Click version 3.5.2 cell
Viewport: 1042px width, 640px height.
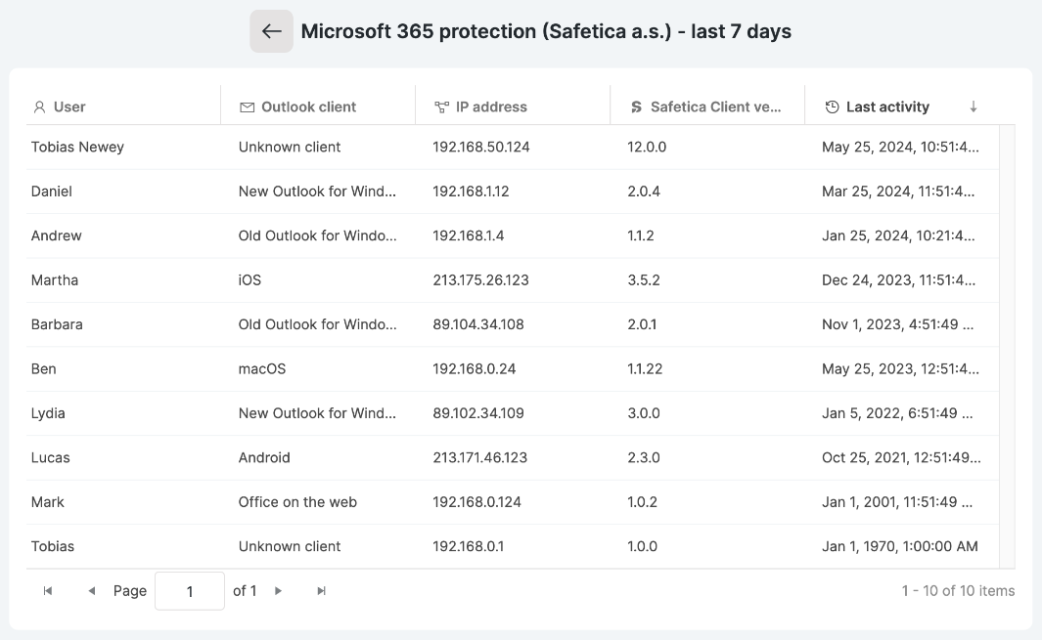pos(644,280)
